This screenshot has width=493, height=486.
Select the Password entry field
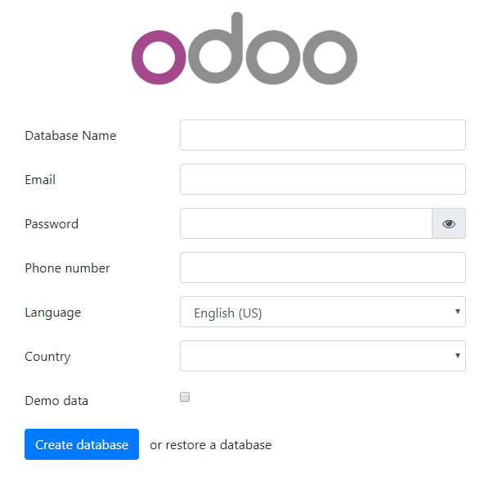(306, 223)
